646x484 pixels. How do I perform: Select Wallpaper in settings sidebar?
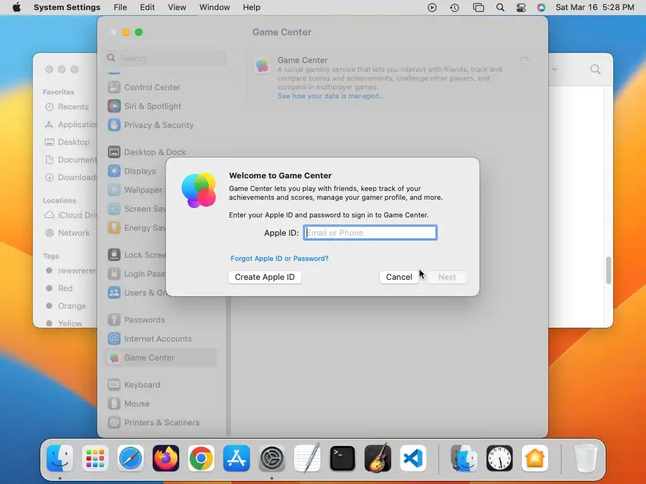(x=135, y=190)
